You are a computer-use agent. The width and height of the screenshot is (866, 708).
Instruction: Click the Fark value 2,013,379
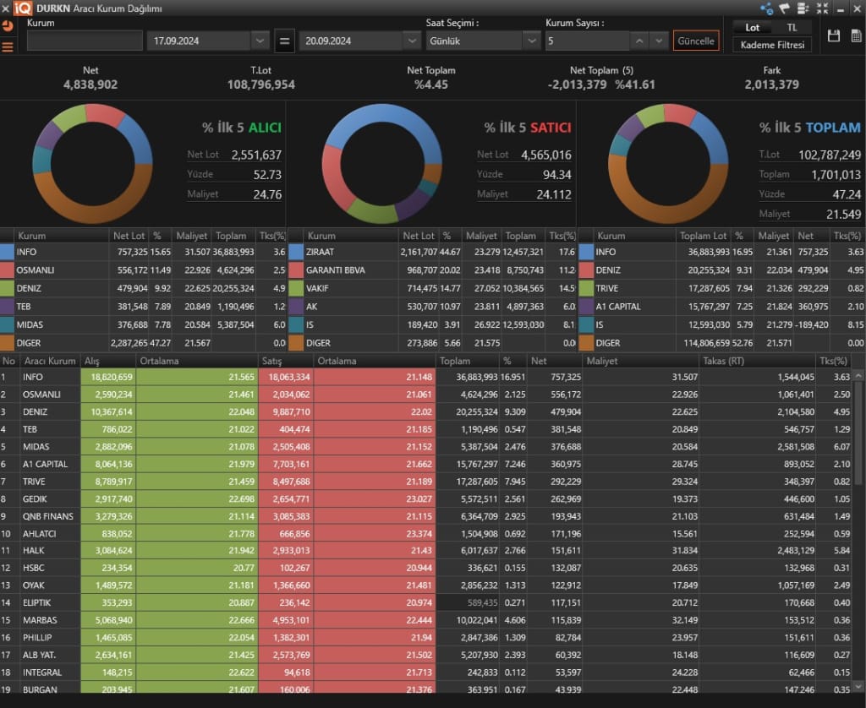click(x=771, y=84)
